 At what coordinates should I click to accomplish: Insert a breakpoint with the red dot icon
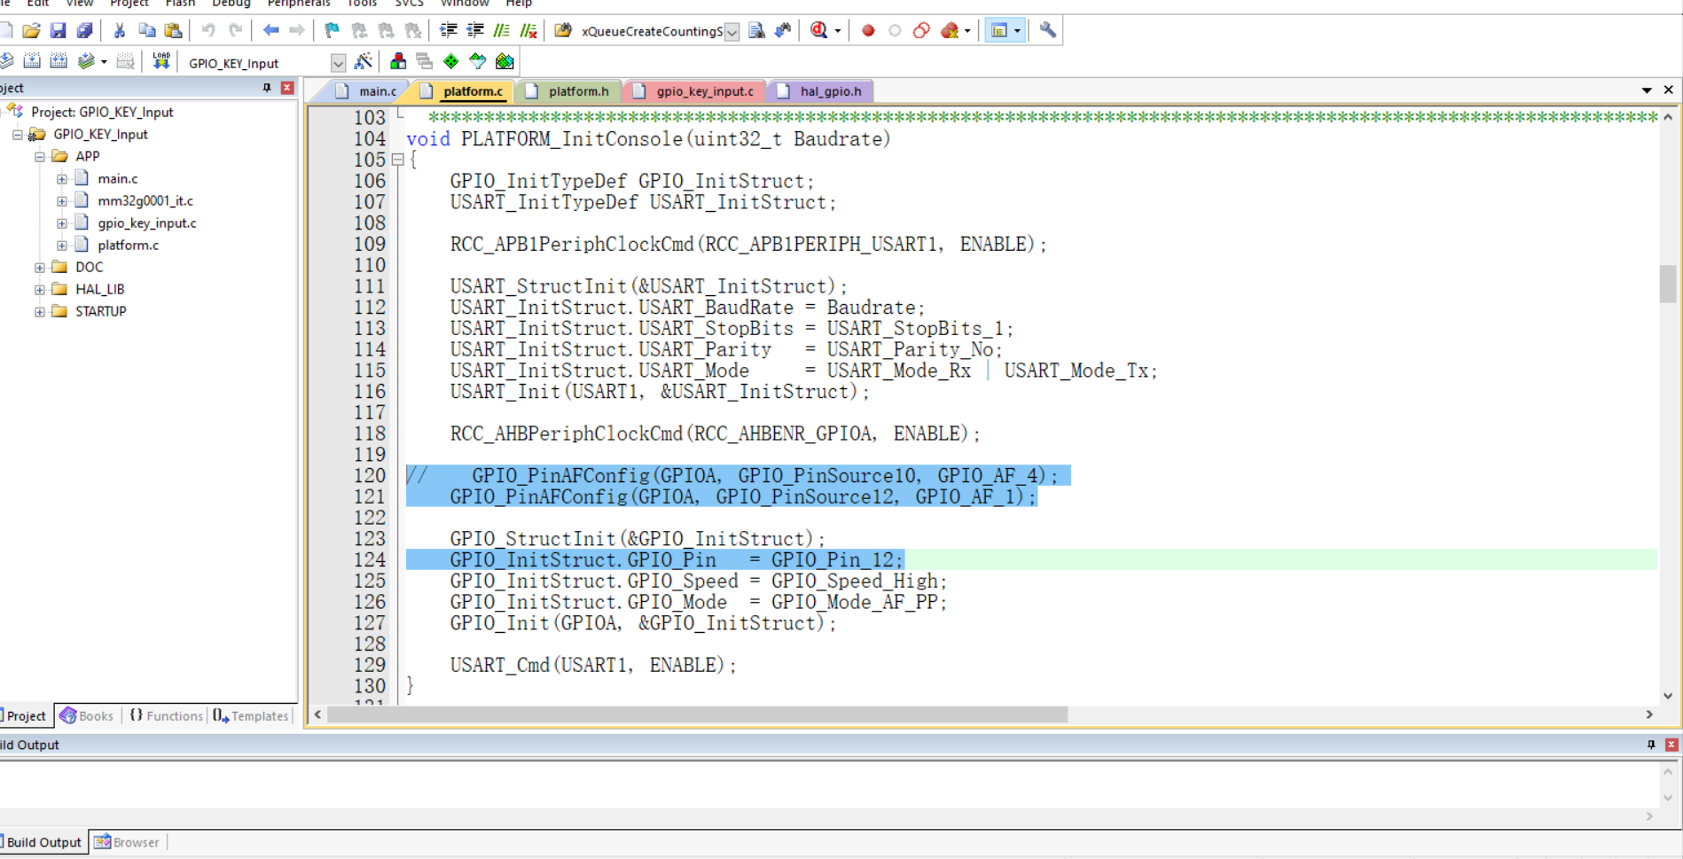(x=868, y=31)
